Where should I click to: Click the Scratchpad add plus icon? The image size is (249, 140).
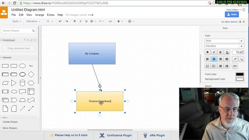(x=28, y=40)
